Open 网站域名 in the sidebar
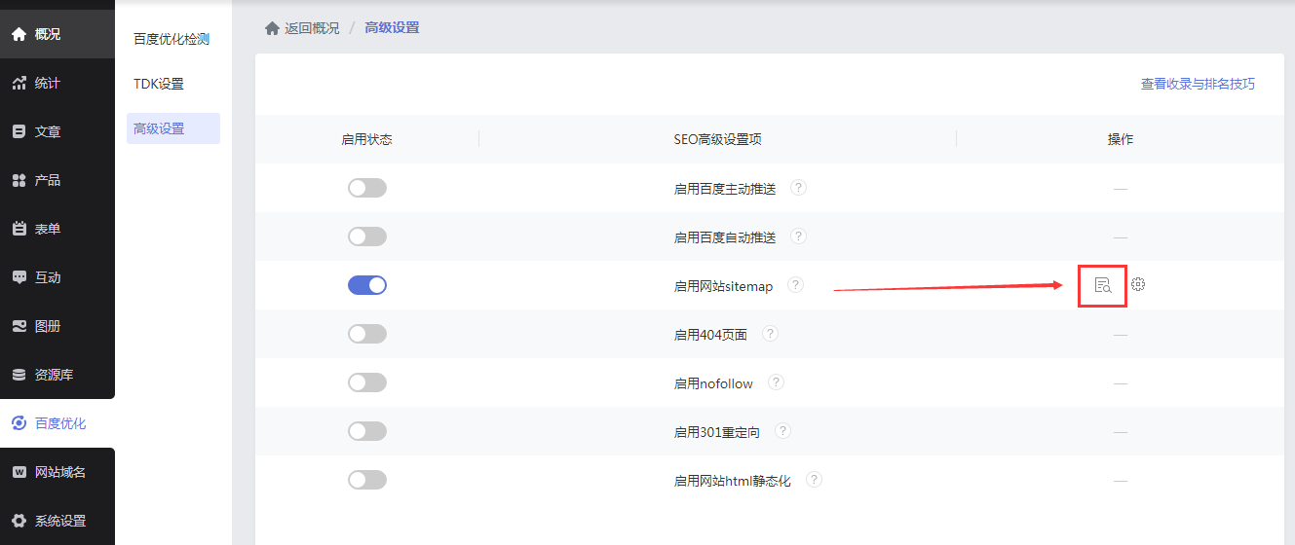This screenshot has height=545, width=1295. [57, 472]
